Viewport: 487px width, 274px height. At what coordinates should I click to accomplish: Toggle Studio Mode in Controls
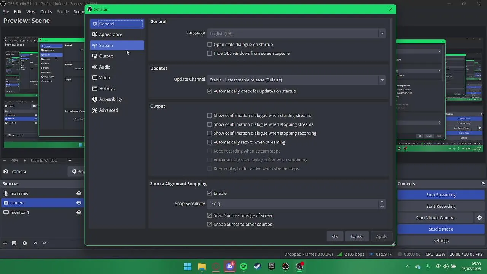(441, 229)
